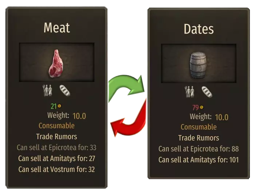
Task: Click the gold coin beside Meat price 21
Action: click(59, 106)
